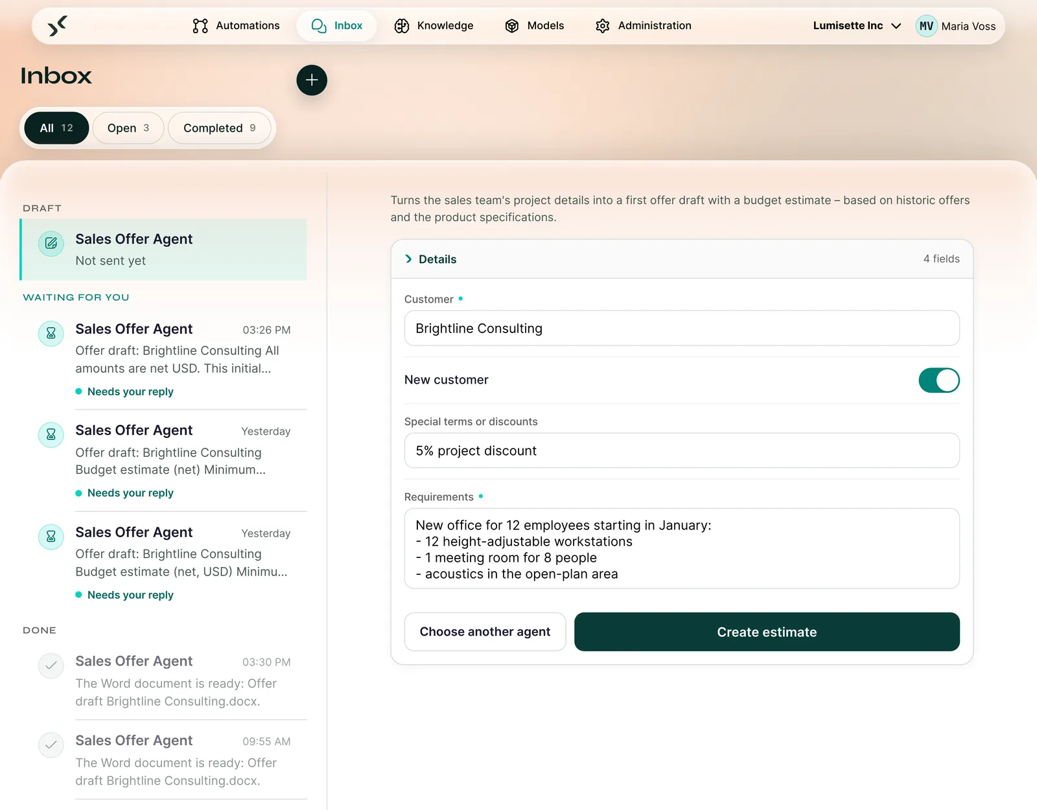Click the Models cube icon

[x=512, y=26]
